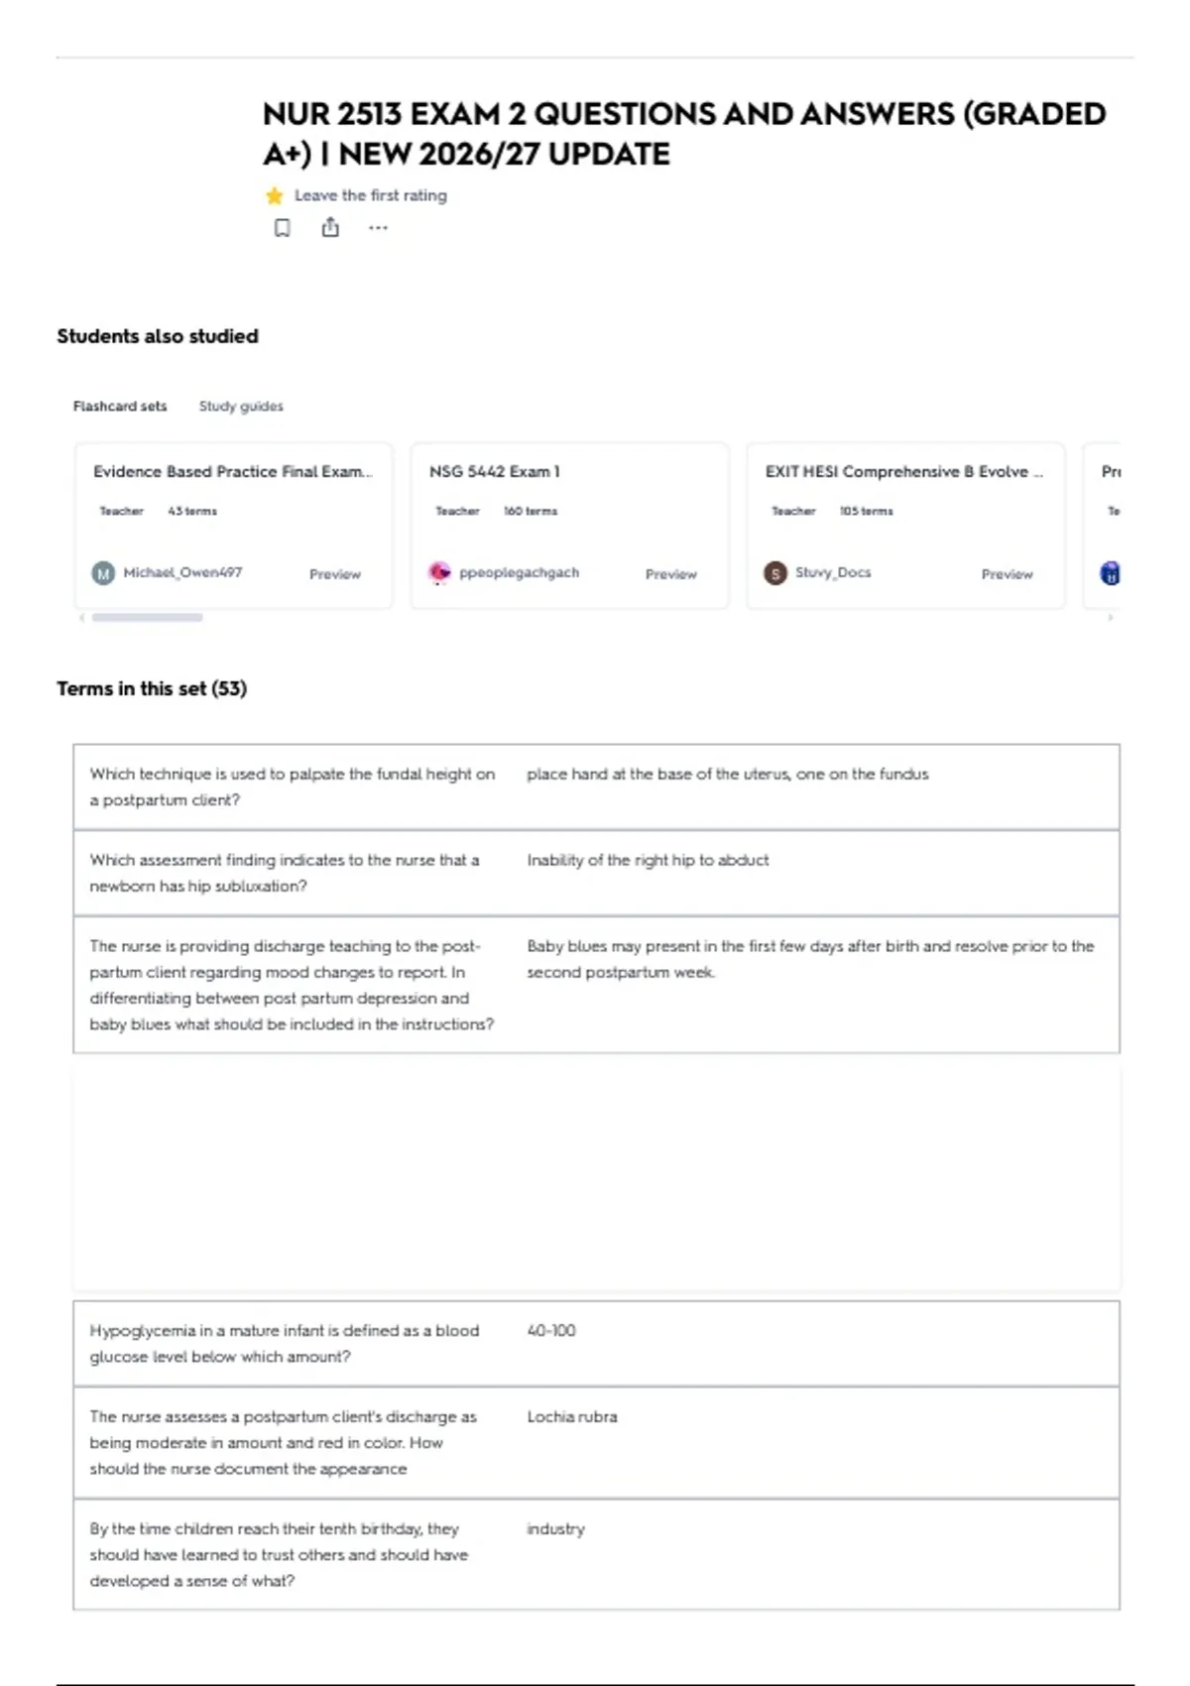Select the fundal height palpation term row

point(596,786)
